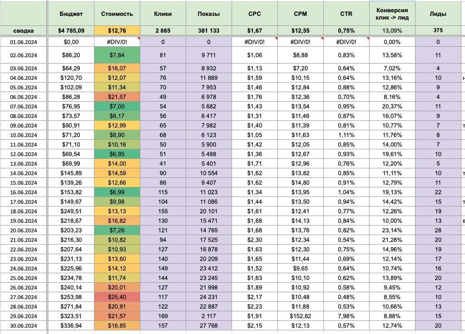
Task: Select the Стоимость column header
Action: pos(117,14)
